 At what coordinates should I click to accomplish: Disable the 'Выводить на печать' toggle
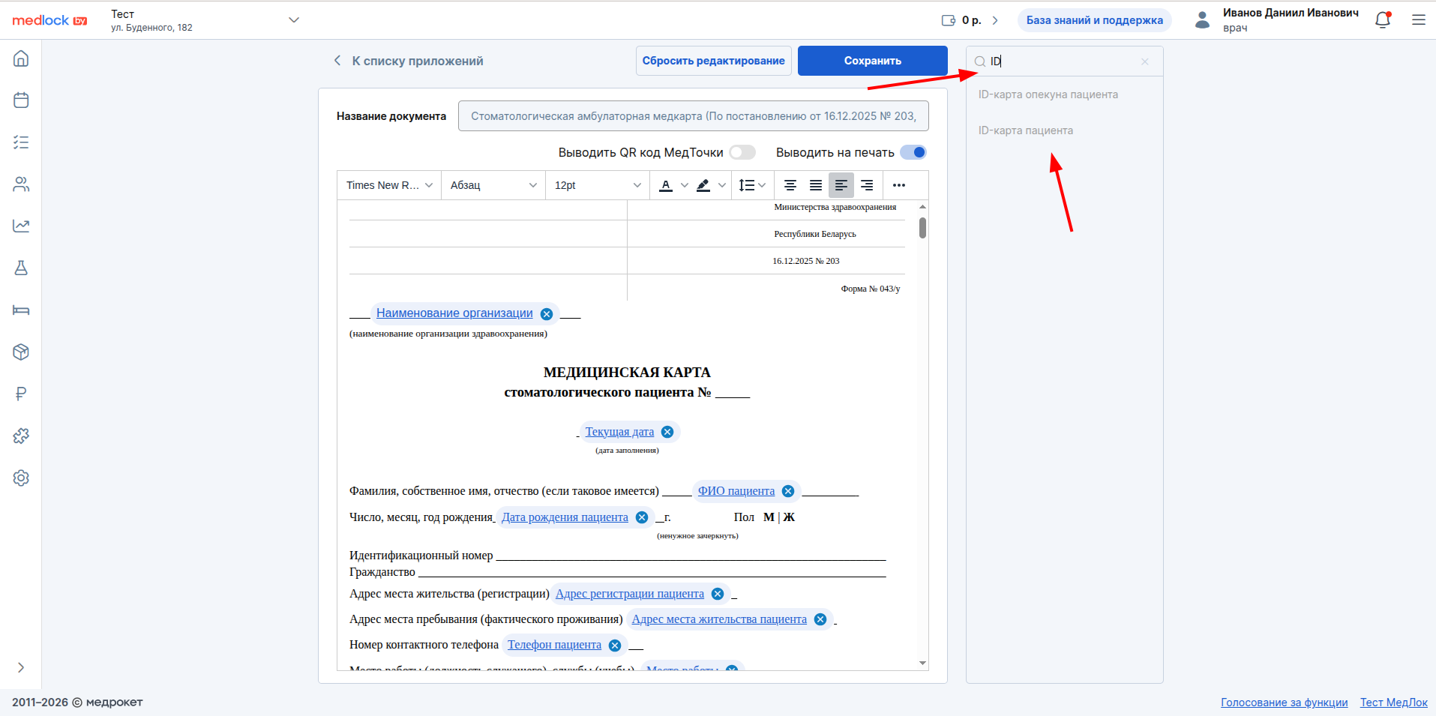point(913,153)
